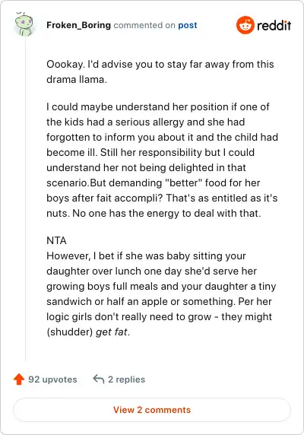
Task: Upvote the comment with the orange arrow
Action: click(x=19, y=379)
